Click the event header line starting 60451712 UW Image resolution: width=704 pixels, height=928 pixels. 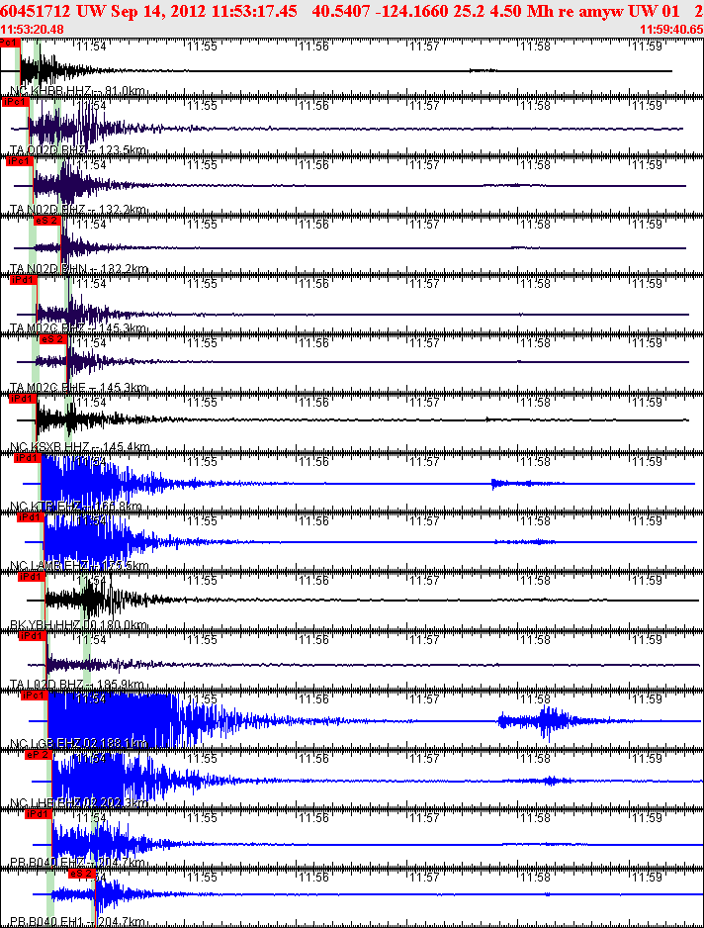[x=351, y=11]
